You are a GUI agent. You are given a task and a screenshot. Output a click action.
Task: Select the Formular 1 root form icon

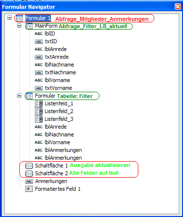pyautogui.click(x=19, y=18)
